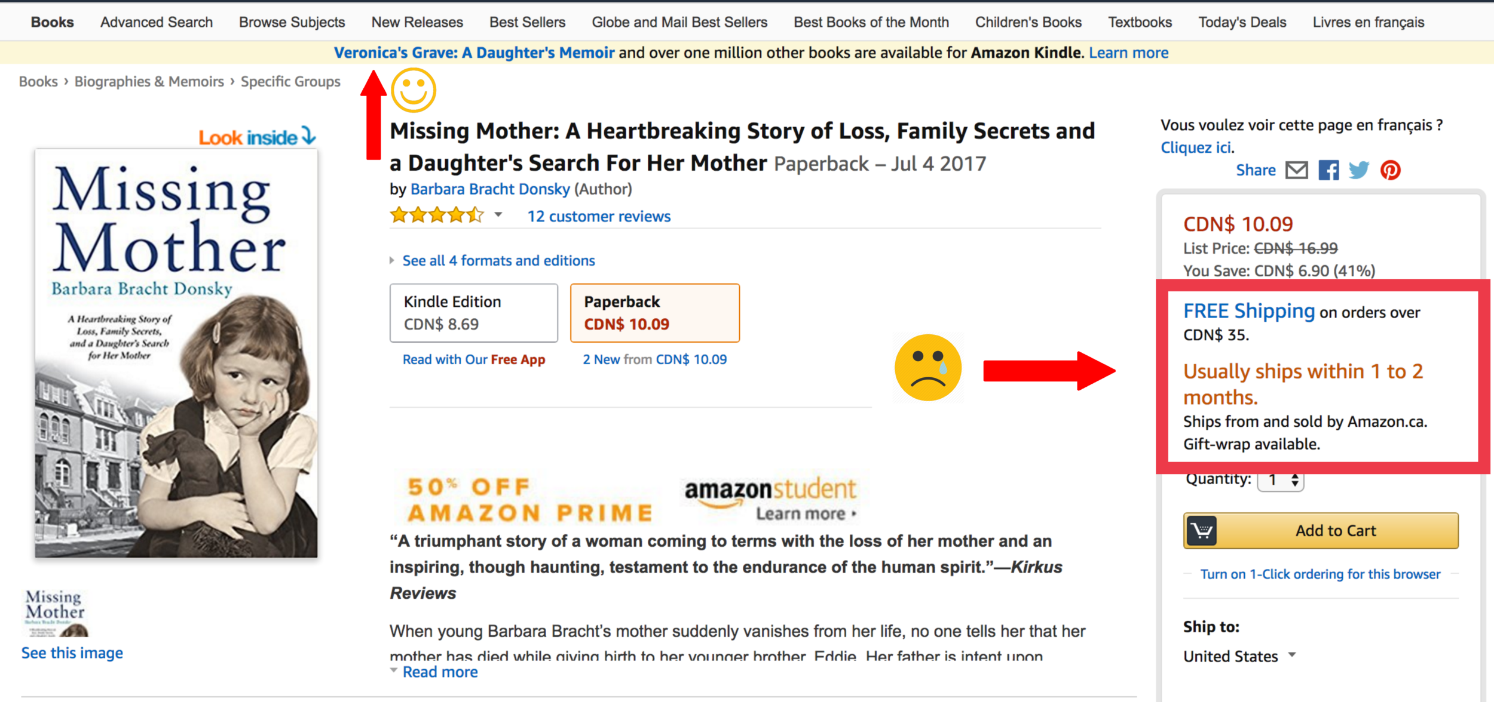Select the Kindle Edition format option

tap(474, 313)
